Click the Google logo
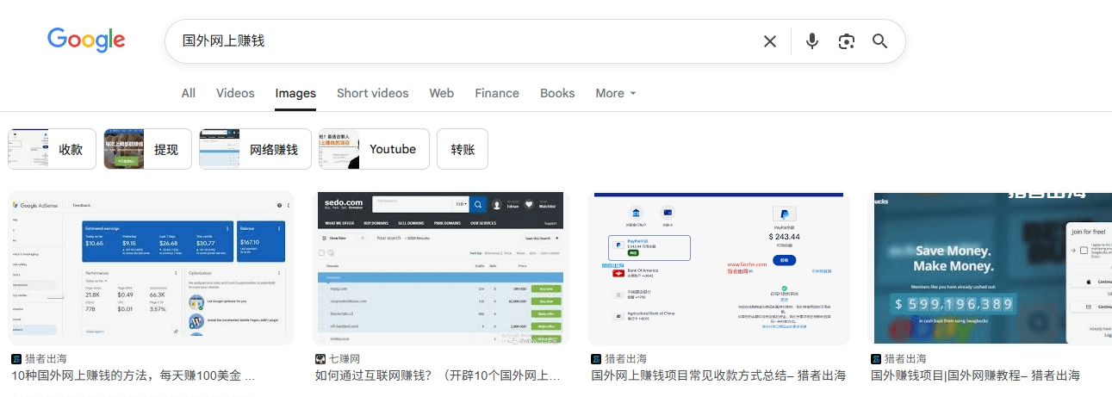1112x397 pixels. coord(86,40)
